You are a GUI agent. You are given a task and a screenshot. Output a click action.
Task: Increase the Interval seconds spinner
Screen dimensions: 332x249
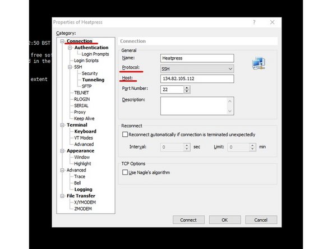pyautogui.click(x=187, y=145)
